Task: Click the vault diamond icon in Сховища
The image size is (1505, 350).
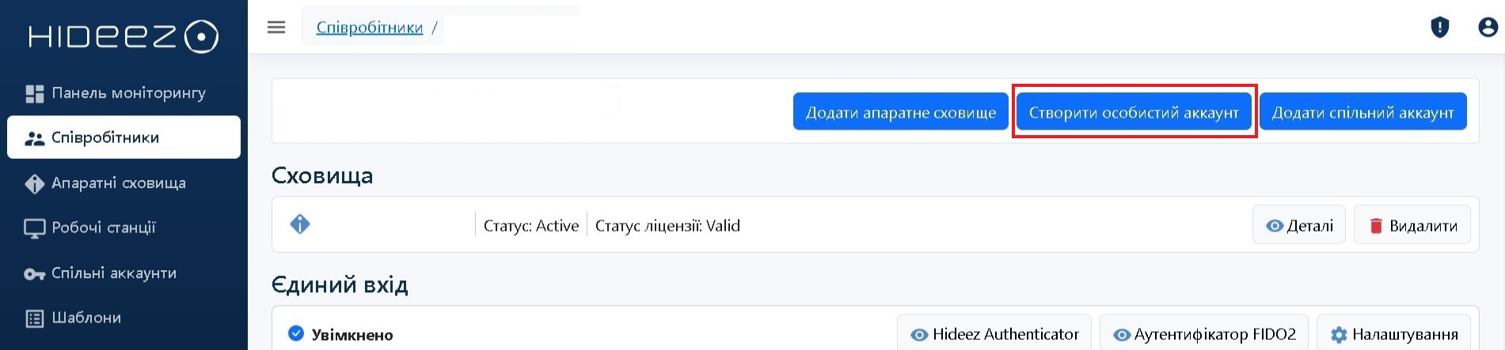Action: [300, 224]
